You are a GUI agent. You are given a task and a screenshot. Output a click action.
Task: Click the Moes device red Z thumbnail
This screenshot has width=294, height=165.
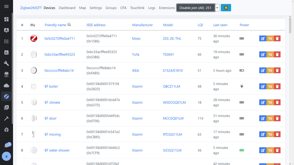point(34,38)
